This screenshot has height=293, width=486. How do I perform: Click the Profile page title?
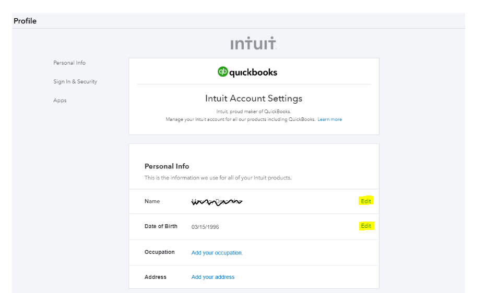[x=25, y=21]
